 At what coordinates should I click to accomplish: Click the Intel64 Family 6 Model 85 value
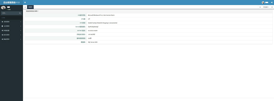pyautogui.click(x=102, y=23)
